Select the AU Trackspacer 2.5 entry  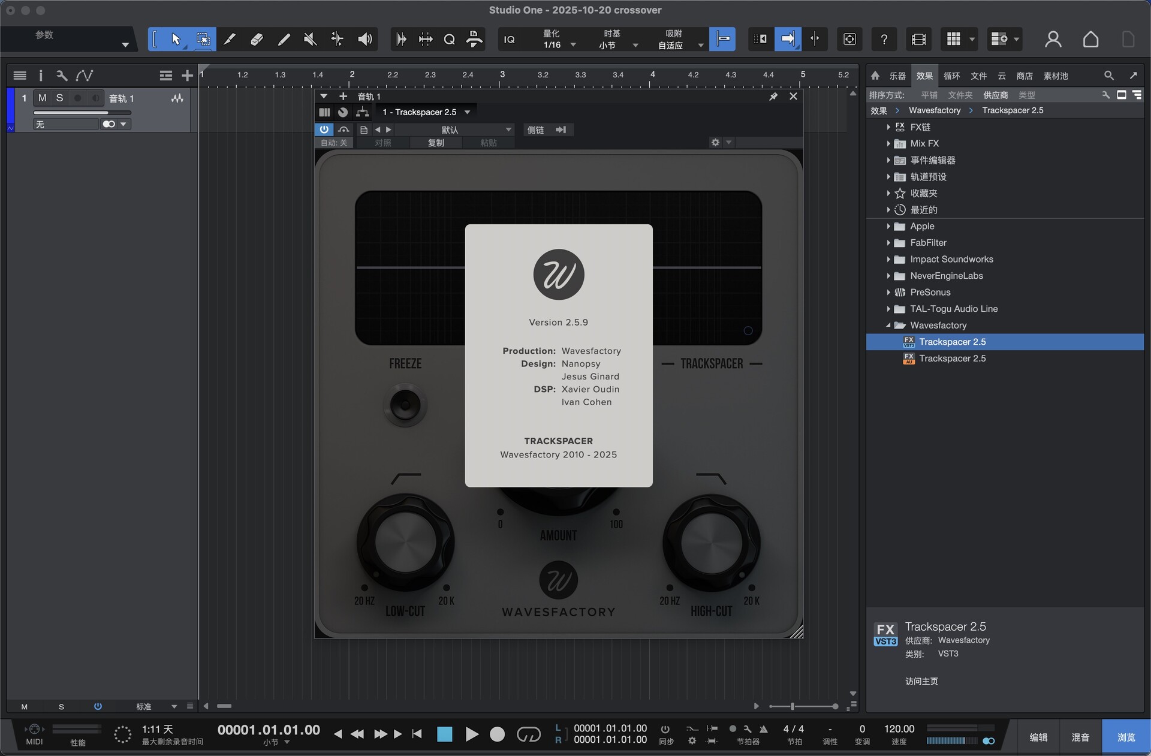point(952,359)
